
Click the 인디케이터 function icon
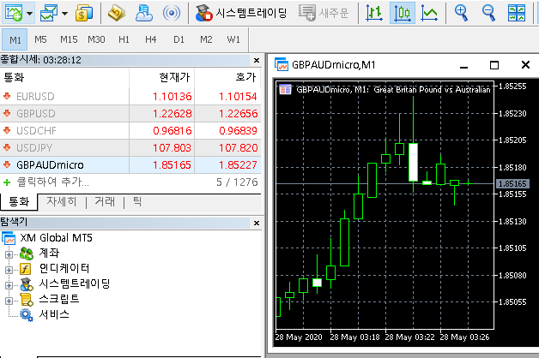(x=26, y=269)
